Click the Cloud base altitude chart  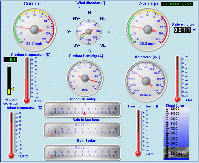click(176, 134)
